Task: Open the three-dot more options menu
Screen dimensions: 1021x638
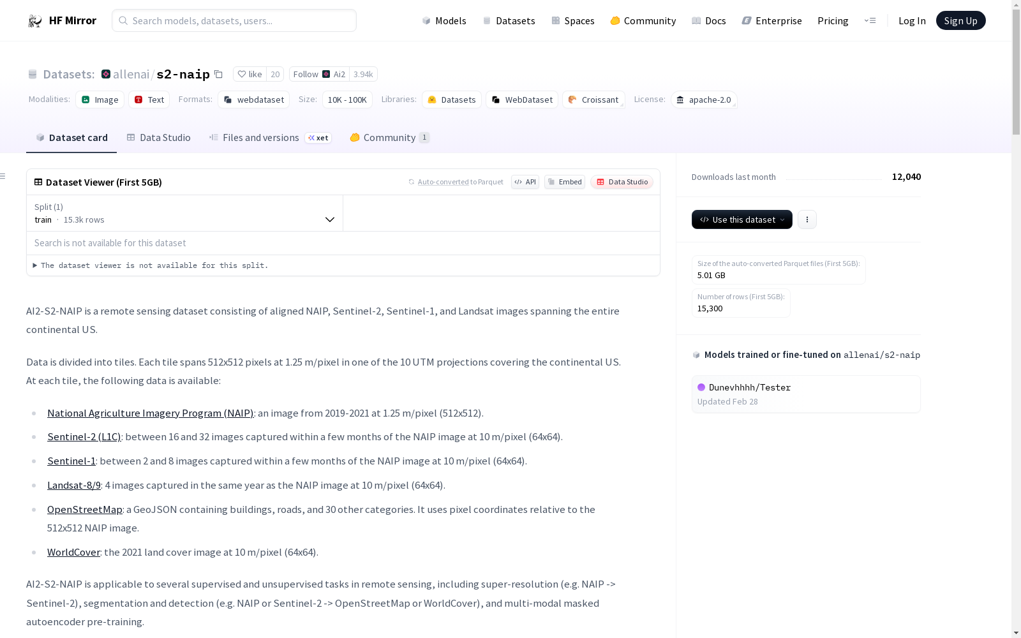Action: click(x=807, y=219)
